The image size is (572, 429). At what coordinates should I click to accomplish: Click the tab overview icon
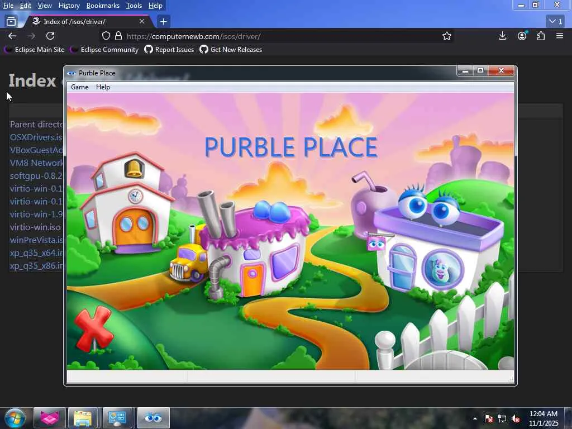pos(11,22)
